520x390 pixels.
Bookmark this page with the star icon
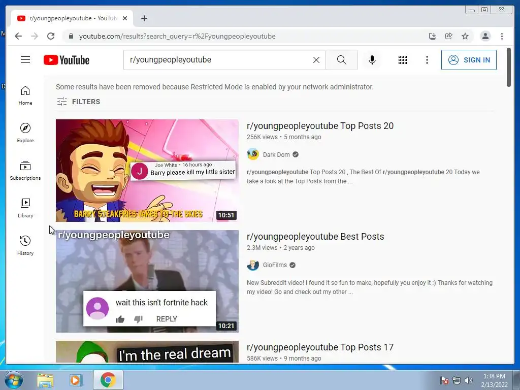(x=465, y=36)
